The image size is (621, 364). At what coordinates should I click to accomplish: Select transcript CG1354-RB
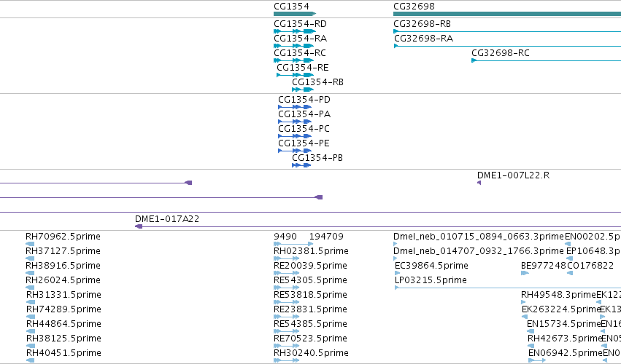[x=317, y=82]
